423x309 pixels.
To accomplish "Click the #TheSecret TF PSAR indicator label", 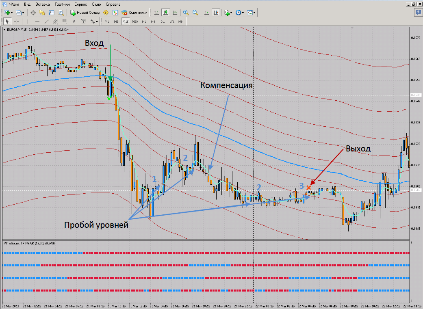I will pyautogui.click(x=29, y=243).
